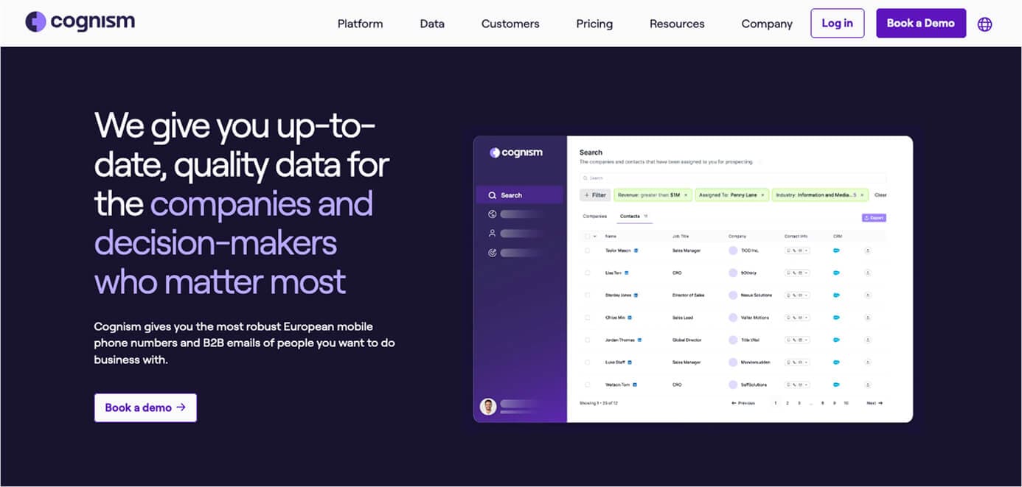Open the Resources menu in the top navigation
Viewport: 1022px width, 487px height.
pos(676,23)
